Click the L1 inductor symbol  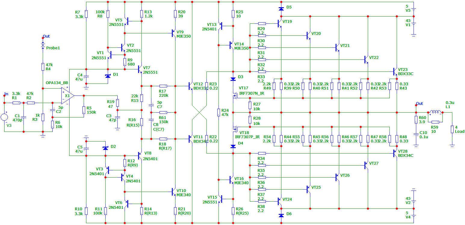coord(435,112)
